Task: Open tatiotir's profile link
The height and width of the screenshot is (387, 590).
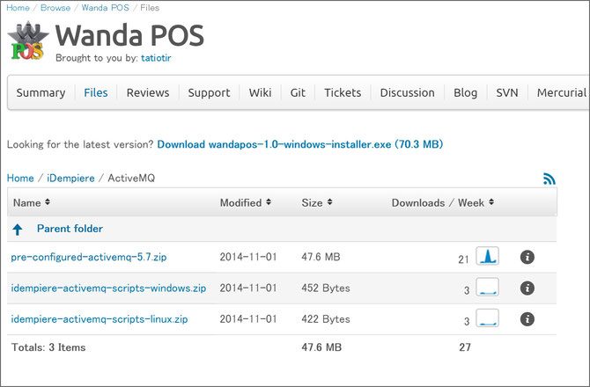Action: pos(156,58)
